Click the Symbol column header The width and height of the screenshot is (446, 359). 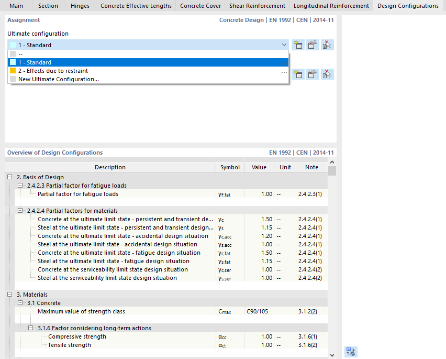[x=230, y=167]
